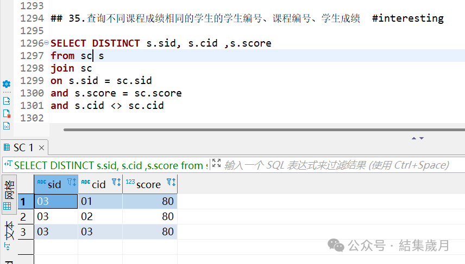Select the SC 1 result tab
This screenshot has width=465, height=264.
23,147
